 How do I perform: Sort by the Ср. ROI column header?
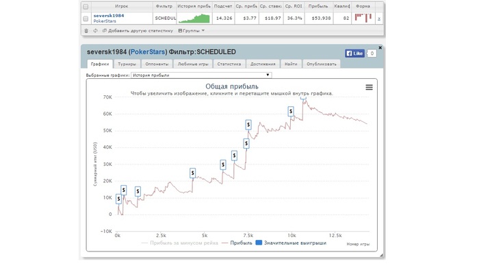pos(294,6)
